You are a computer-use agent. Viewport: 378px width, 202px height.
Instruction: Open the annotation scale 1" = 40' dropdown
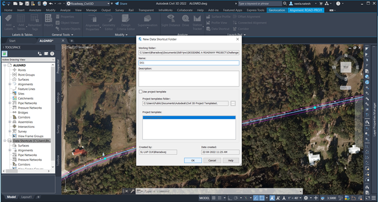point(295,198)
